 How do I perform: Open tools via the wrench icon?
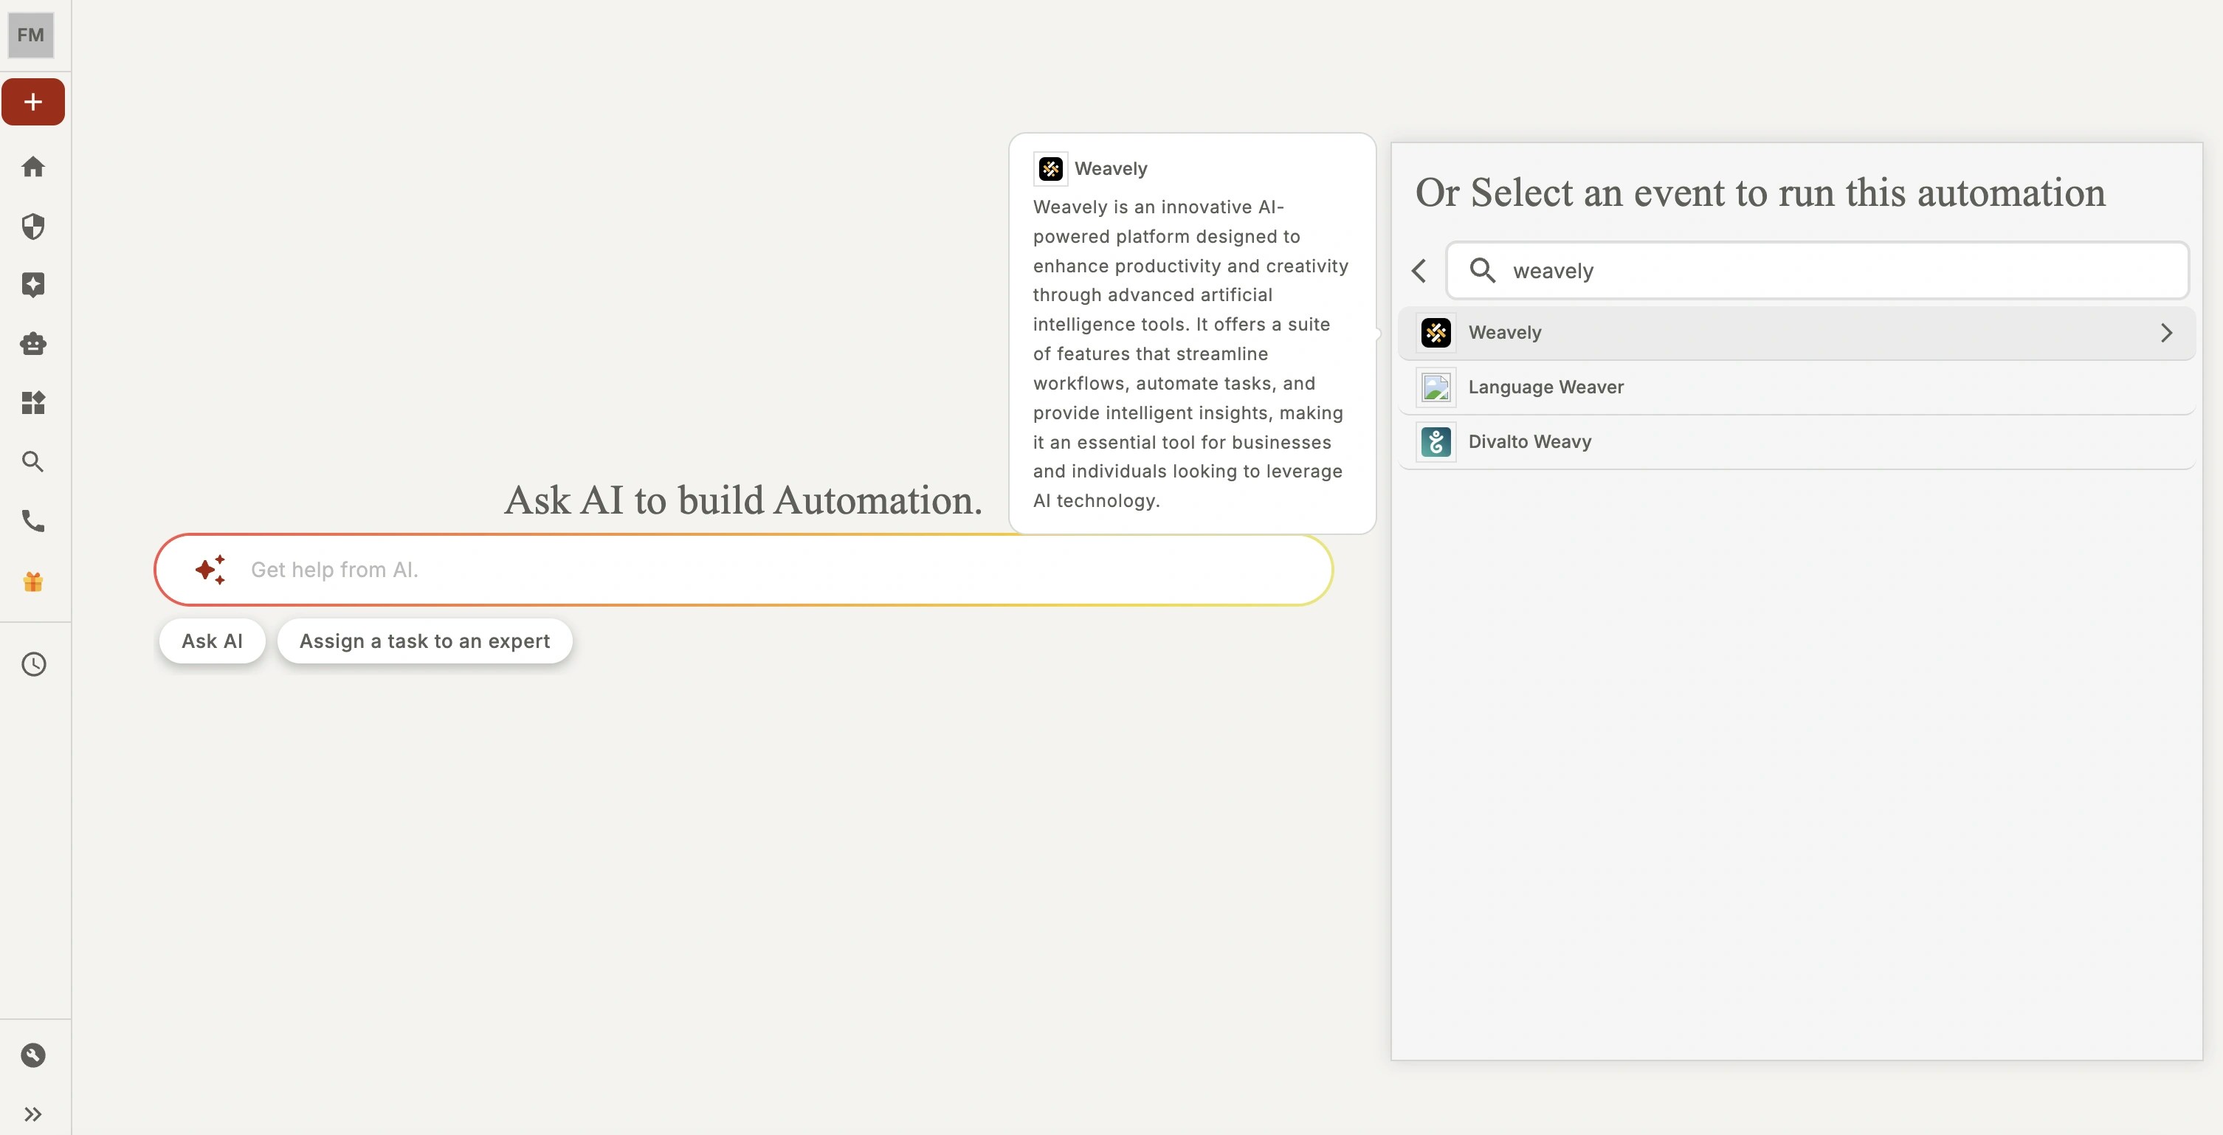(32, 1055)
